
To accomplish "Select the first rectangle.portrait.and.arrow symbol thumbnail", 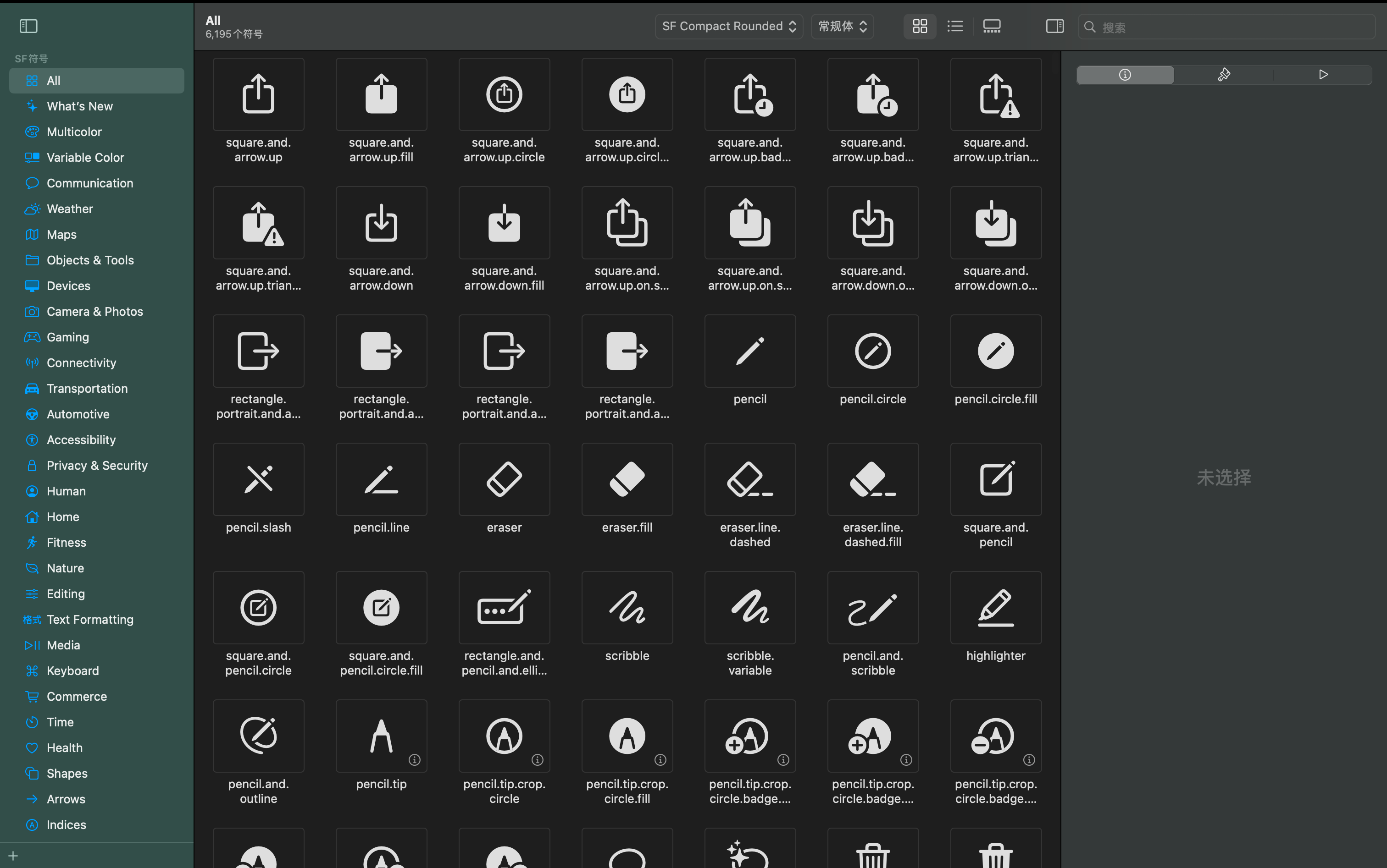I will click(259, 351).
